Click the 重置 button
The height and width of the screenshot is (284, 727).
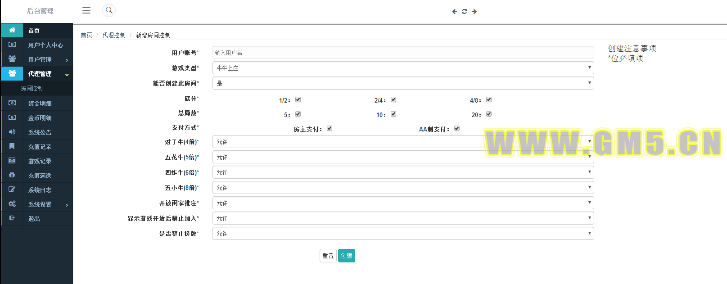click(328, 256)
